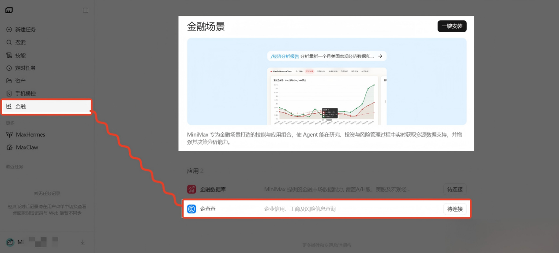The height and width of the screenshot is (253, 559).
Task: Select 手机操控 in the sidebar
Action: coord(21,93)
